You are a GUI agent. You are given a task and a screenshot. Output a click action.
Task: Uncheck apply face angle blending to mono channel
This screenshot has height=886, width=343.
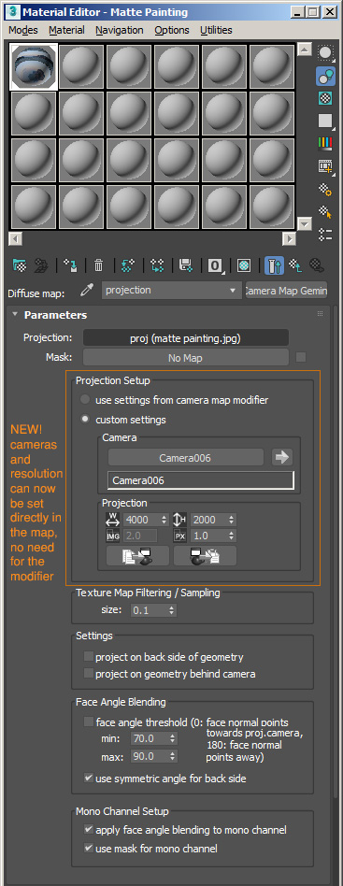[x=88, y=830]
